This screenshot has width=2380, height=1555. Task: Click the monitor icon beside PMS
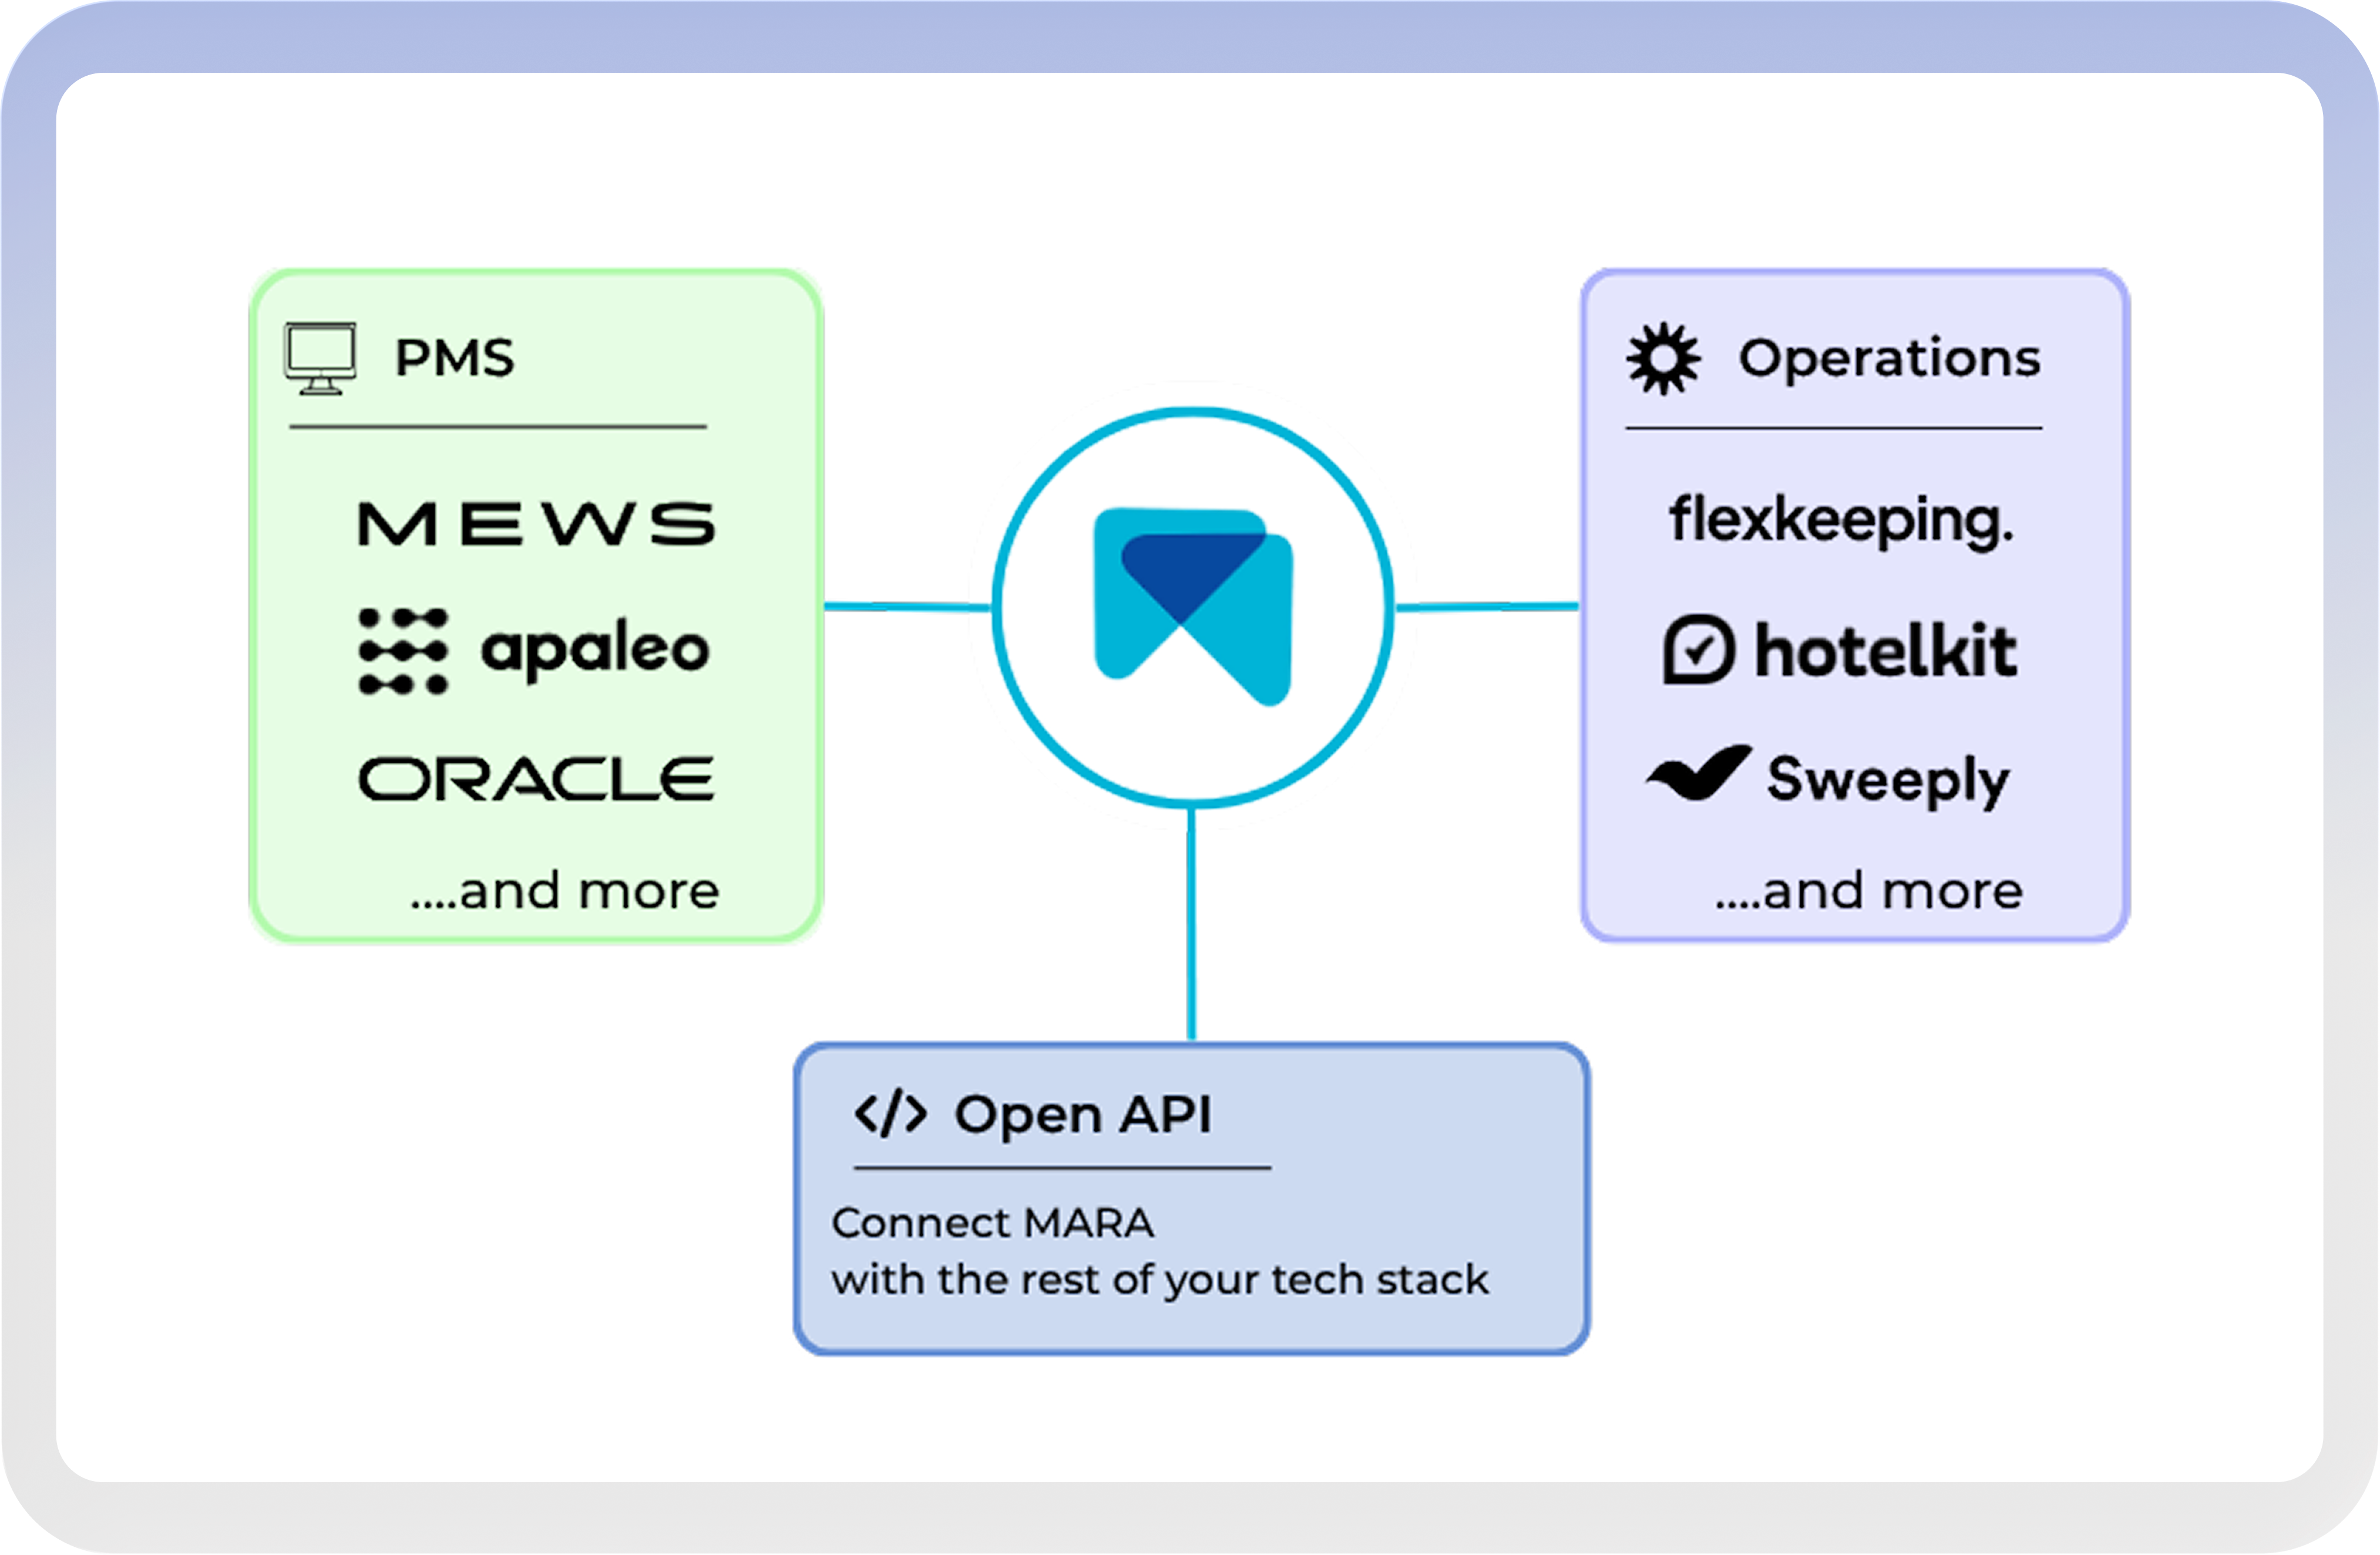click(320, 359)
